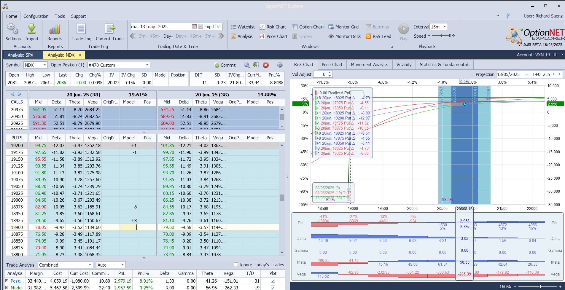The image size is (565, 290).
Task: Step forward 45 minutes with 45m+
Action: coord(196,36)
